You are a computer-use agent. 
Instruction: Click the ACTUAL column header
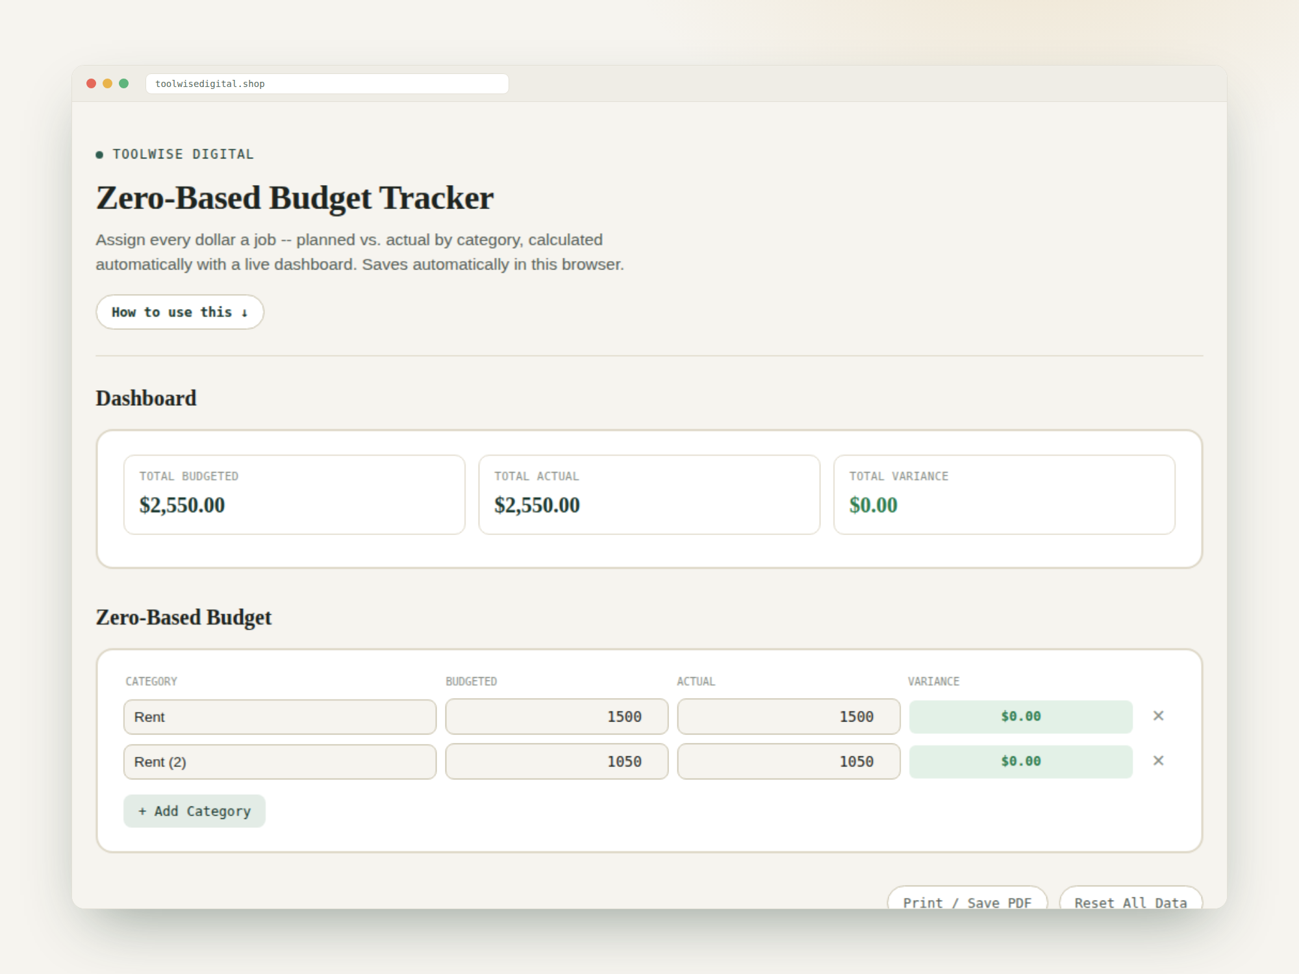[x=696, y=681]
